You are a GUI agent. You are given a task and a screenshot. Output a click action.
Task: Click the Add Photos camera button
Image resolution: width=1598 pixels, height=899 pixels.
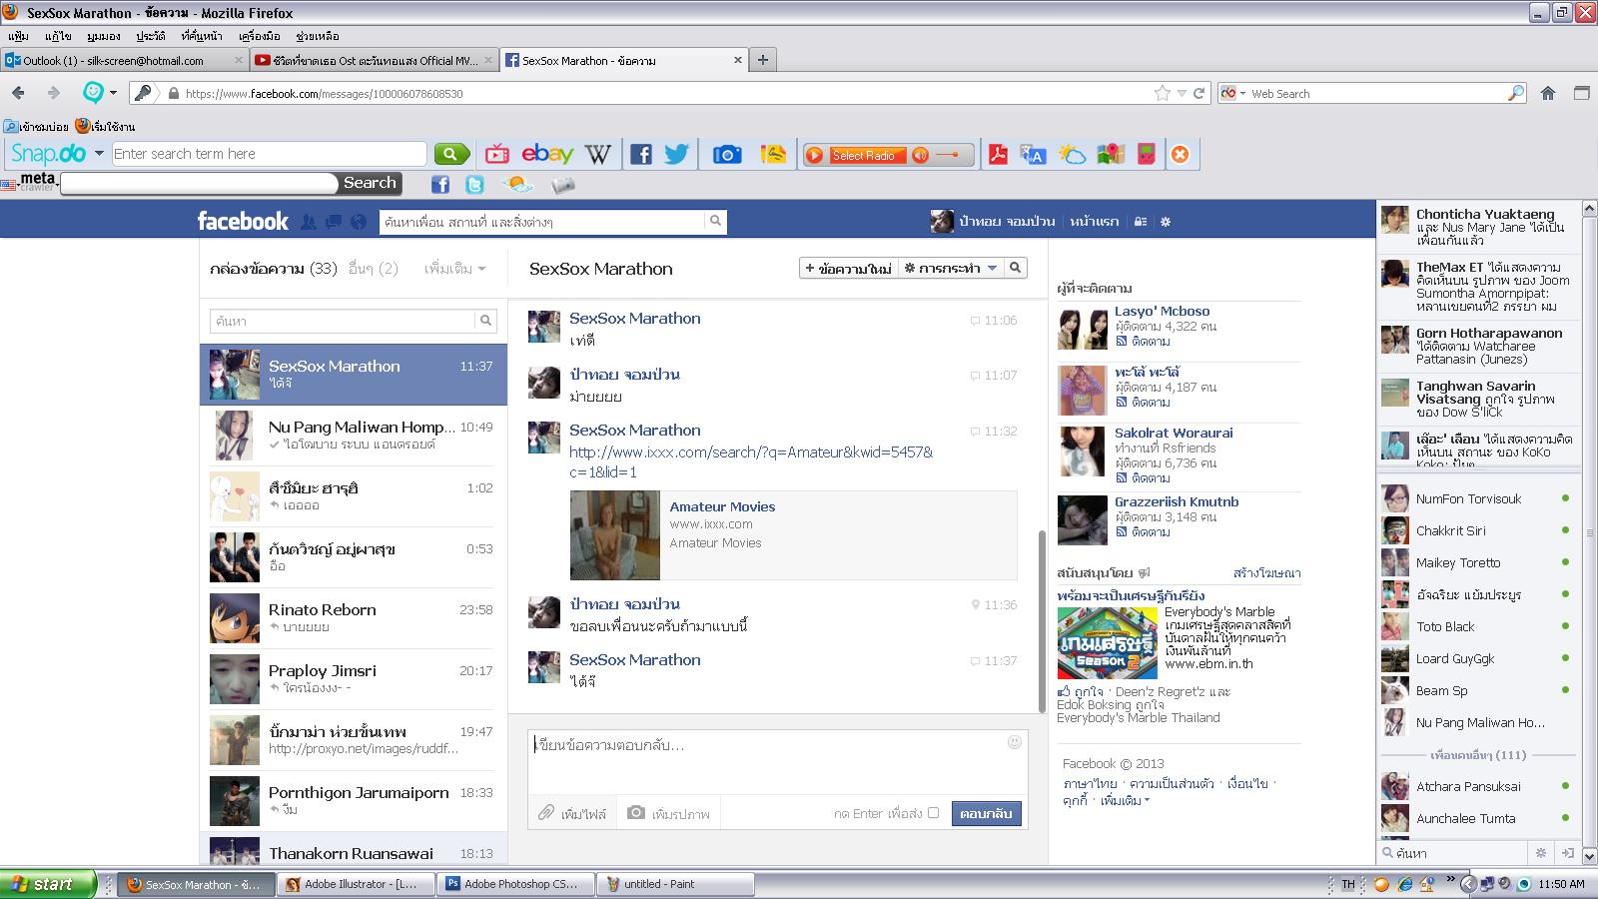click(x=668, y=813)
